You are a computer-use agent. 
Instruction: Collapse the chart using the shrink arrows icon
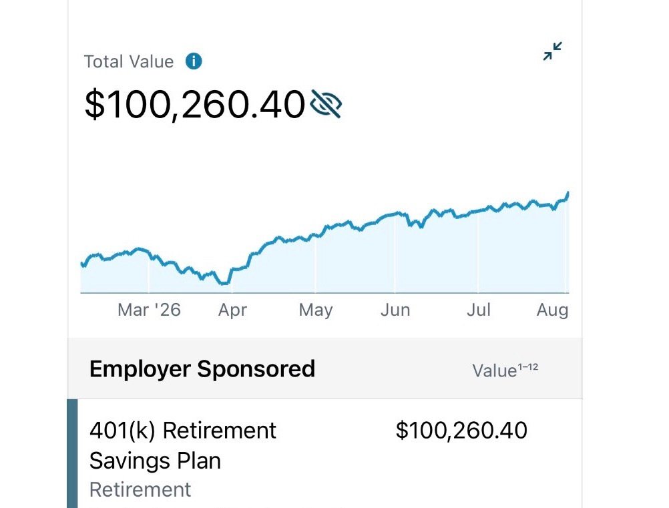(553, 51)
